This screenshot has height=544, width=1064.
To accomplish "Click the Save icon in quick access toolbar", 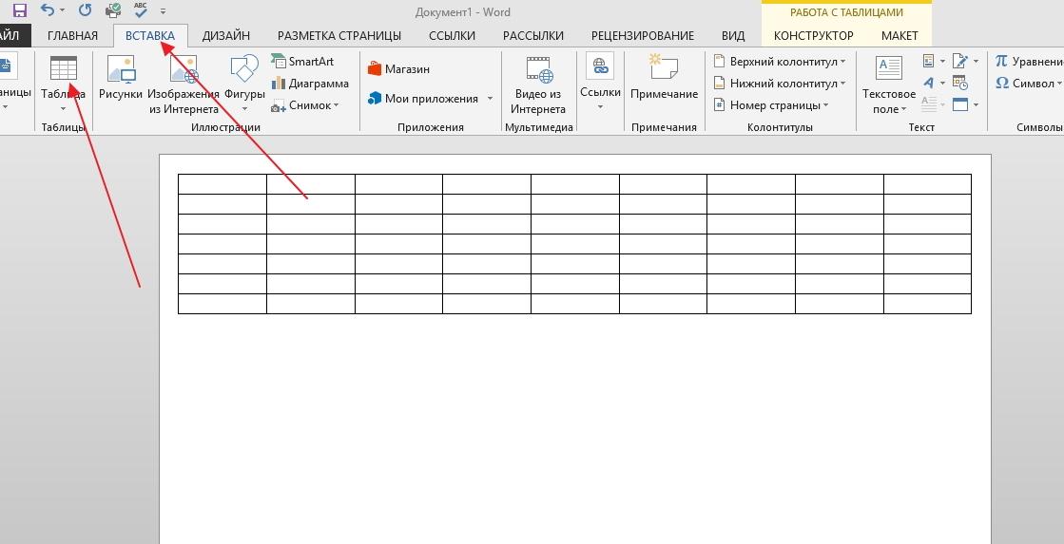I will coord(19,11).
